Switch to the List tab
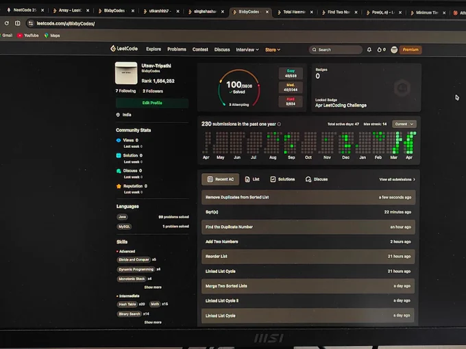The height and width of the screenshot is (349, 466). (x=252, y=179)
